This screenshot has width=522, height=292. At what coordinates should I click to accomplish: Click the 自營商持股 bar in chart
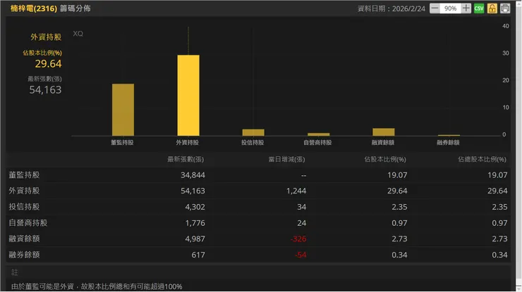pyautogui.click(x=318, y=134)
